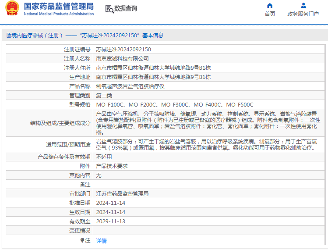Click the 适用范围/预期用途 label

[x=68, y=145]
